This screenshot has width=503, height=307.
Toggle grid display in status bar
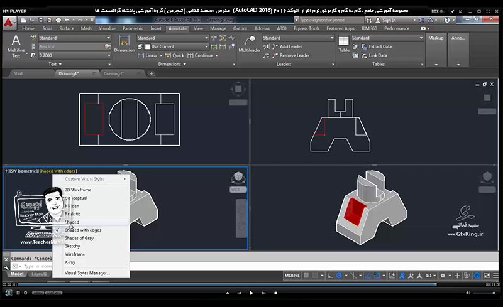pyautogui.click(x=307, y=276)
